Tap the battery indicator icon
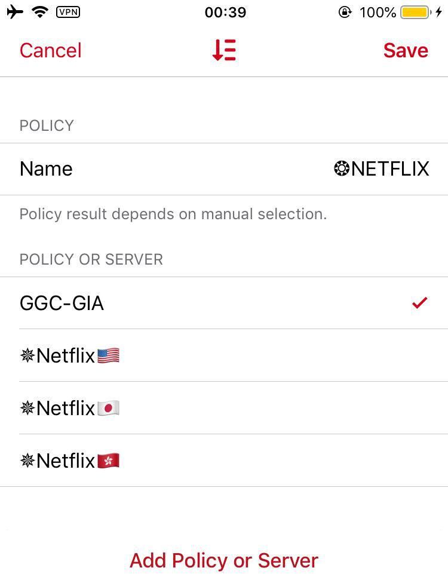The height and width of the screenshot is (583, 448). click(415, 12)
